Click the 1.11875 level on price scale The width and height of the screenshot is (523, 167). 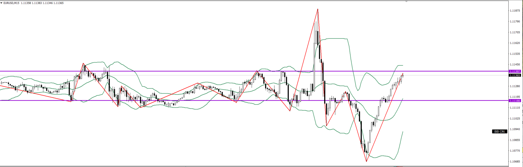point(515,11)
